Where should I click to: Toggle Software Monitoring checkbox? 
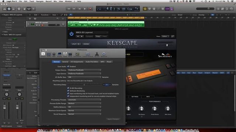pyautogui.click(x=68, y=91)
